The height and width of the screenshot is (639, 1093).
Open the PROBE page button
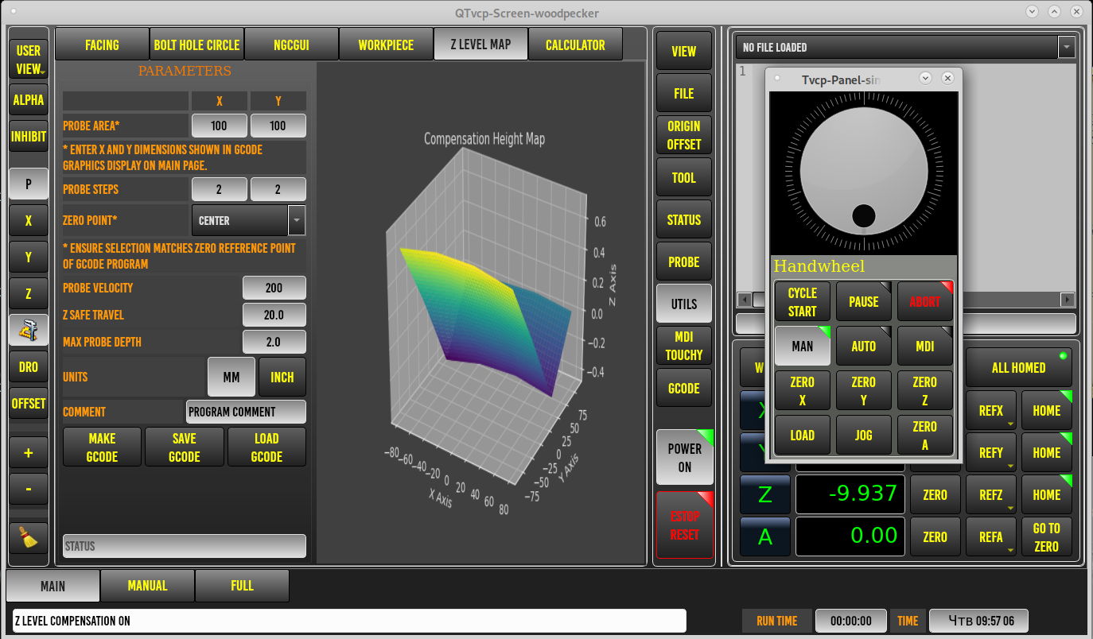[x=684, y=261]
